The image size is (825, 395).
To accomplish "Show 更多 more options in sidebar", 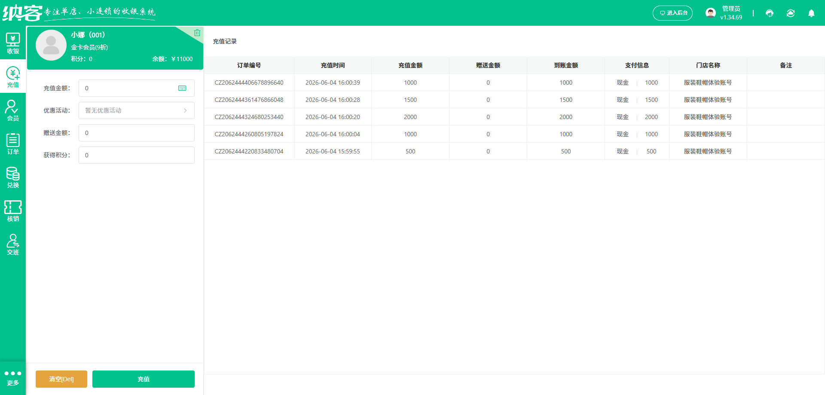I will tap(13, 378).
